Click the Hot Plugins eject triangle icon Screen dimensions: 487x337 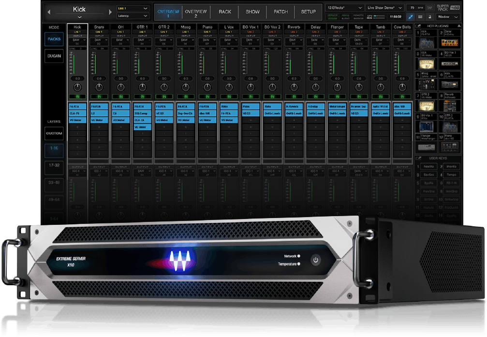459,26
